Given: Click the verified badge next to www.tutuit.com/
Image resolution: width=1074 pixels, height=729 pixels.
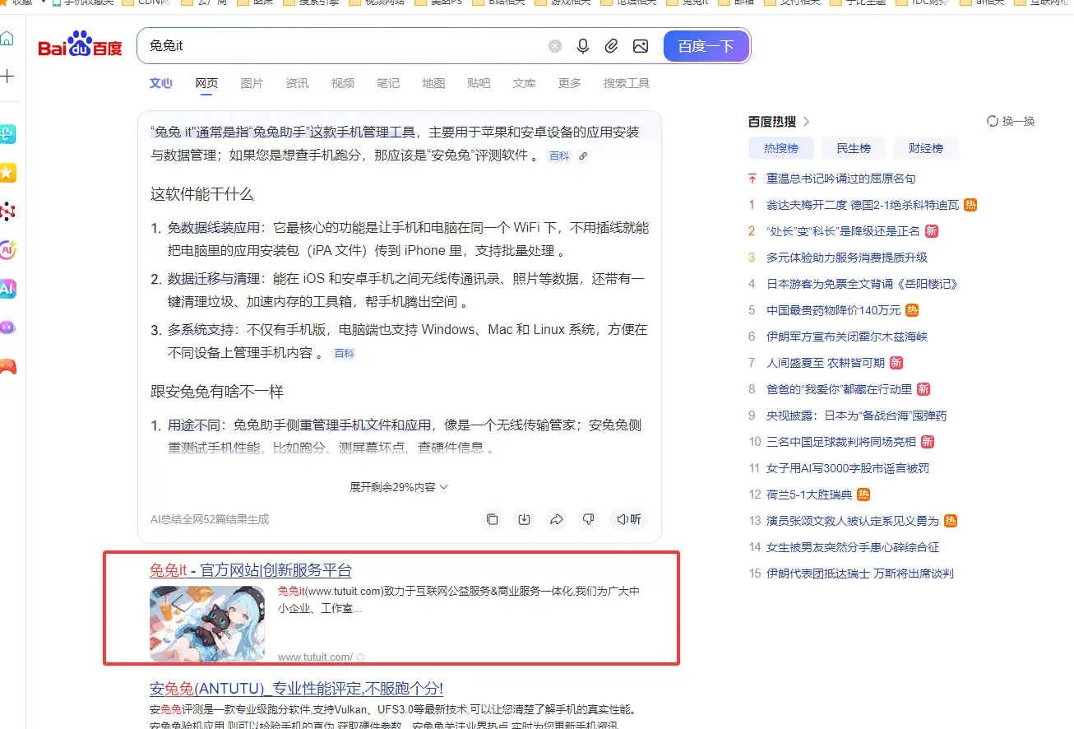Looking at the screenshot, I should tap(361, 657).
